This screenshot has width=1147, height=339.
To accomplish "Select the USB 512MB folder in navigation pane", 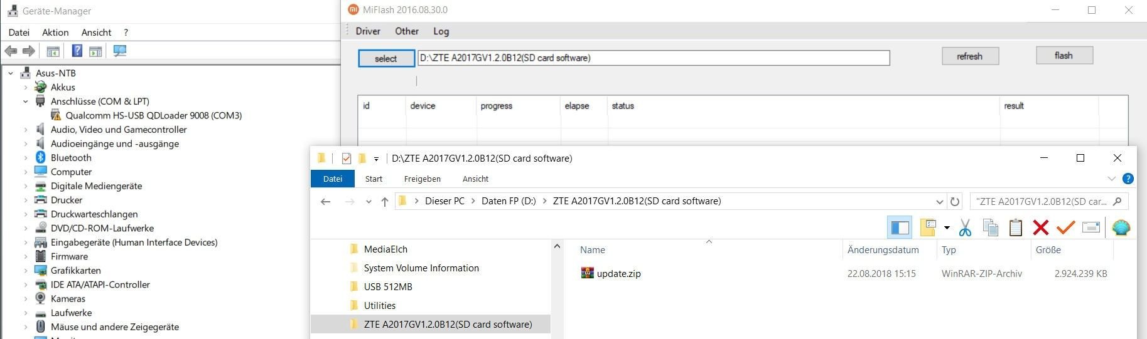I will pos(388,287).
